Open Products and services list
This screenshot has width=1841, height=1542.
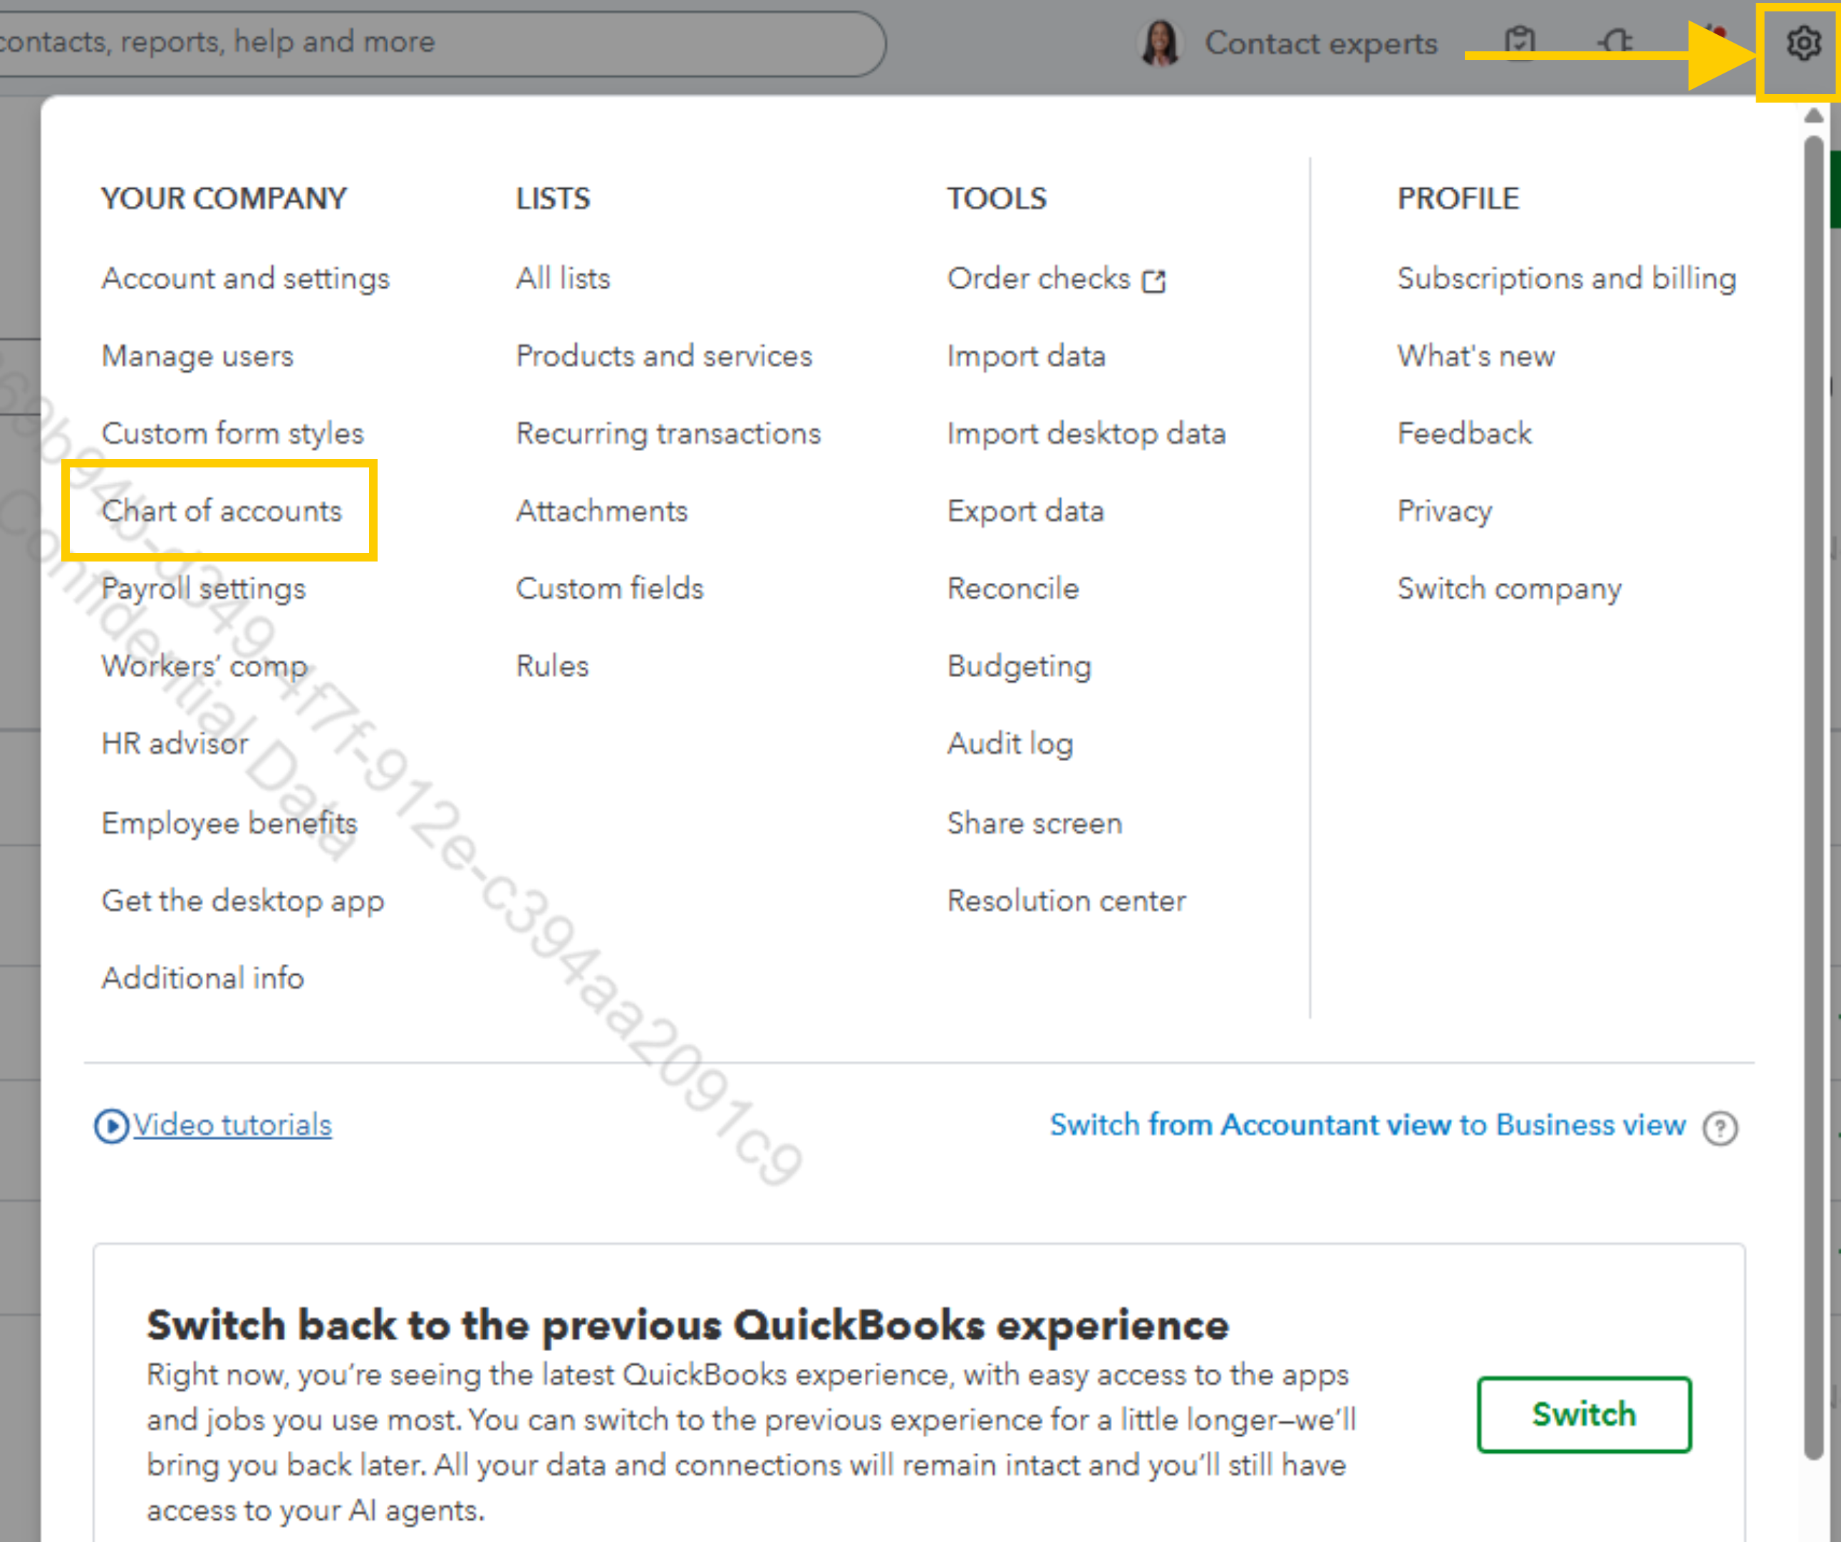tap(663, 356)
